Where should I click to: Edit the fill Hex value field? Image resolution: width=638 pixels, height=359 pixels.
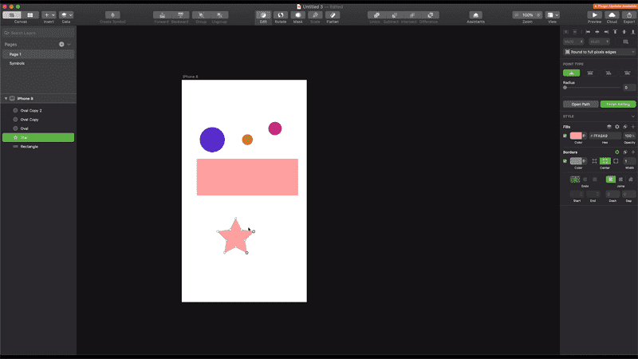pos(605,136)
